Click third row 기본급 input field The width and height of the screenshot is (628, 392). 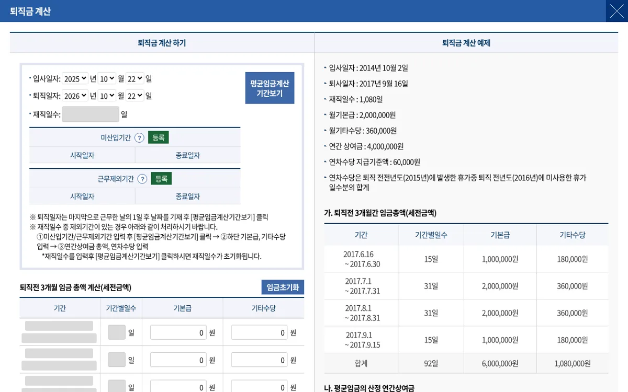point(178,387)
